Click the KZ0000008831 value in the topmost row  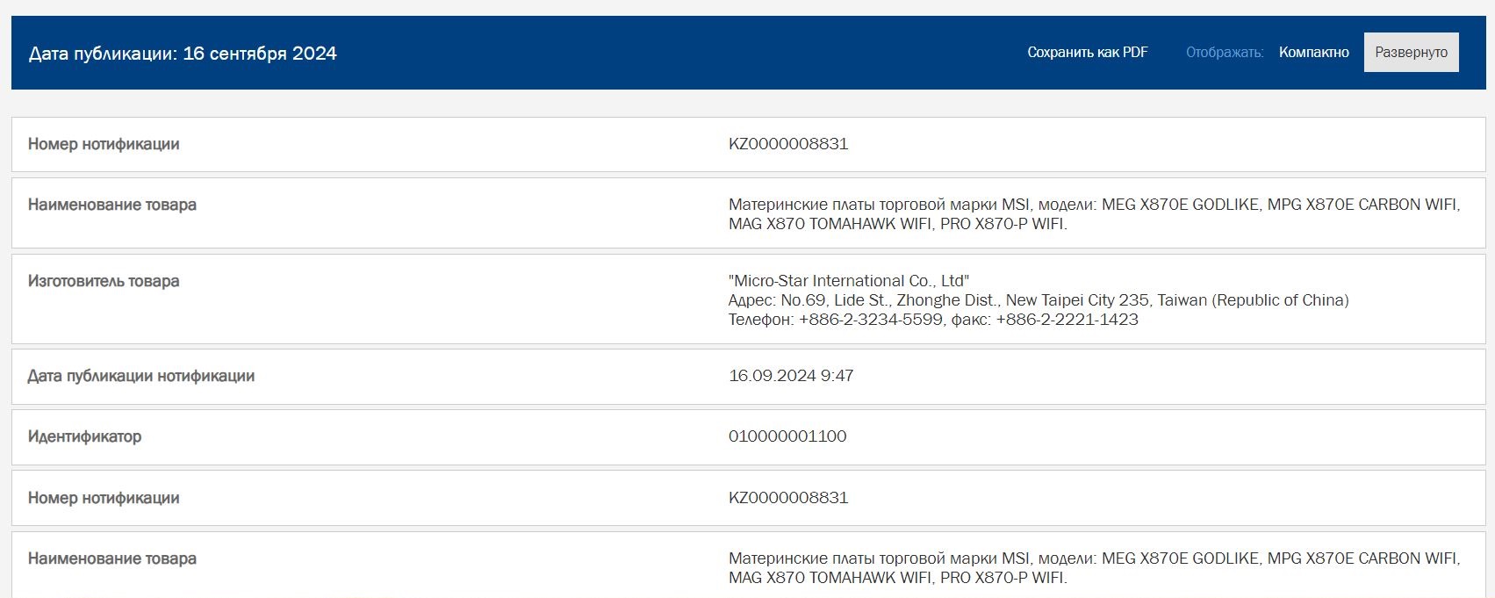787,144
